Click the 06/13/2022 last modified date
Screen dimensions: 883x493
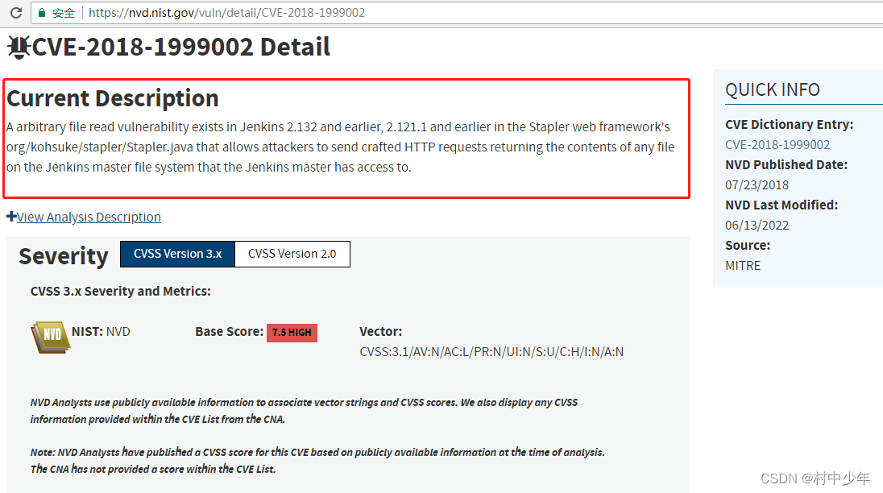pos(757,226)
